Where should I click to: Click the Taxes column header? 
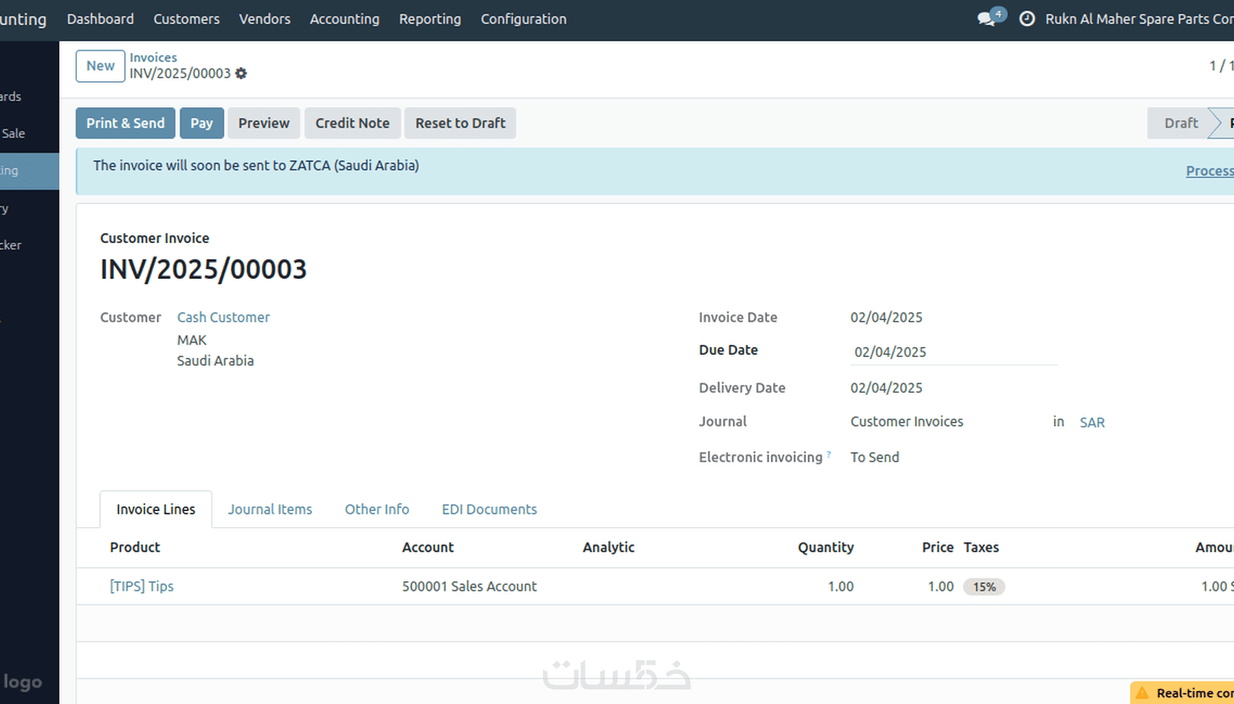pyautogui.click(x=981, y=547)
